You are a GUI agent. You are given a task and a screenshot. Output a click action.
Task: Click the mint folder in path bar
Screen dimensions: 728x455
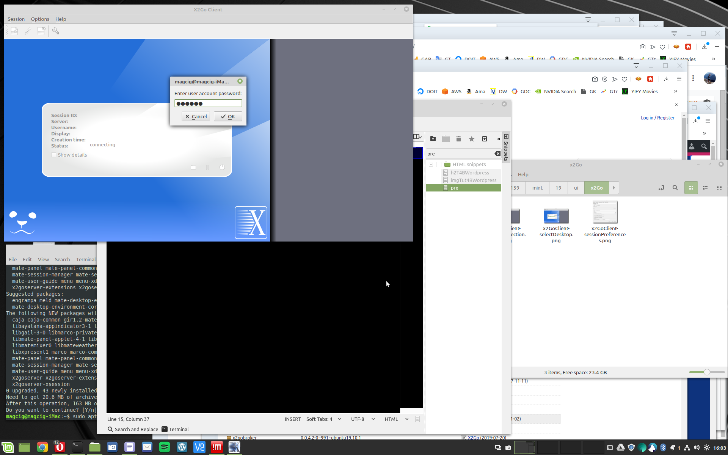(537, 188)
